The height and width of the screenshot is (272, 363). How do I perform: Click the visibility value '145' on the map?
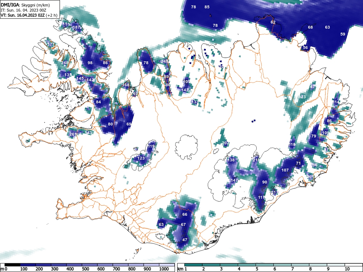pyautogui.click(x=80, y=78)
